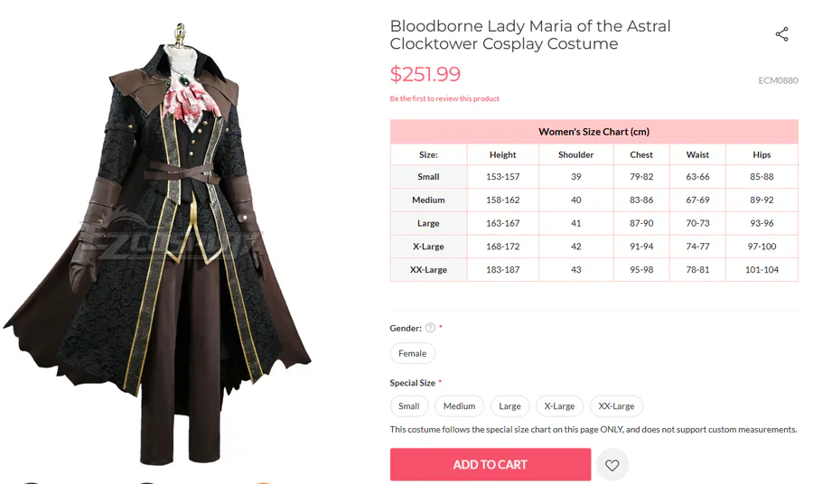Viewport: 813px width, 484px height.
Task: Choose Small under Special Size
Action: (x=409, y=406)
